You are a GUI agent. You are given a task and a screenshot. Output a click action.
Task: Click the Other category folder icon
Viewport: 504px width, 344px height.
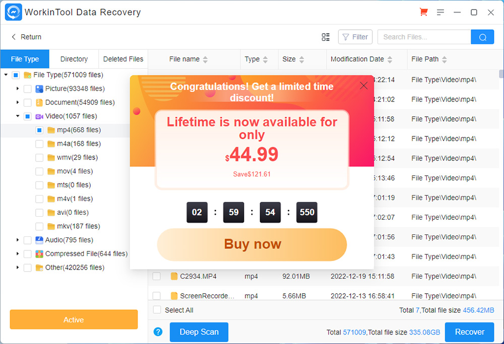coord(39,268)
